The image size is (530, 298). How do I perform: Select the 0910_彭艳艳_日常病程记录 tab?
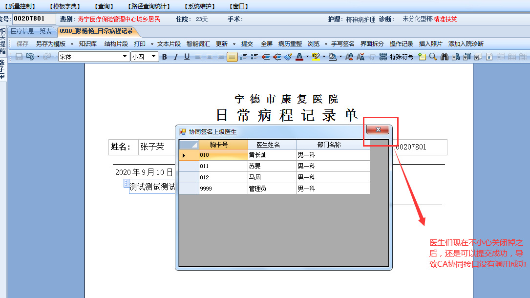coord(96,31)
